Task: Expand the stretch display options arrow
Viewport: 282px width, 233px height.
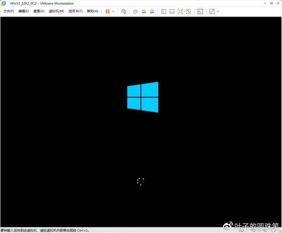Action: click(218, 11)
